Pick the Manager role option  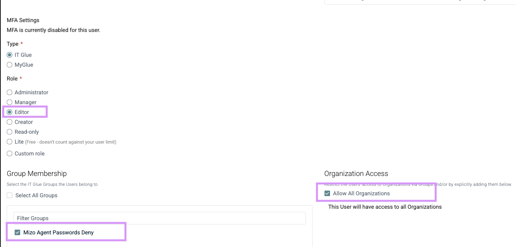[9, 102]
